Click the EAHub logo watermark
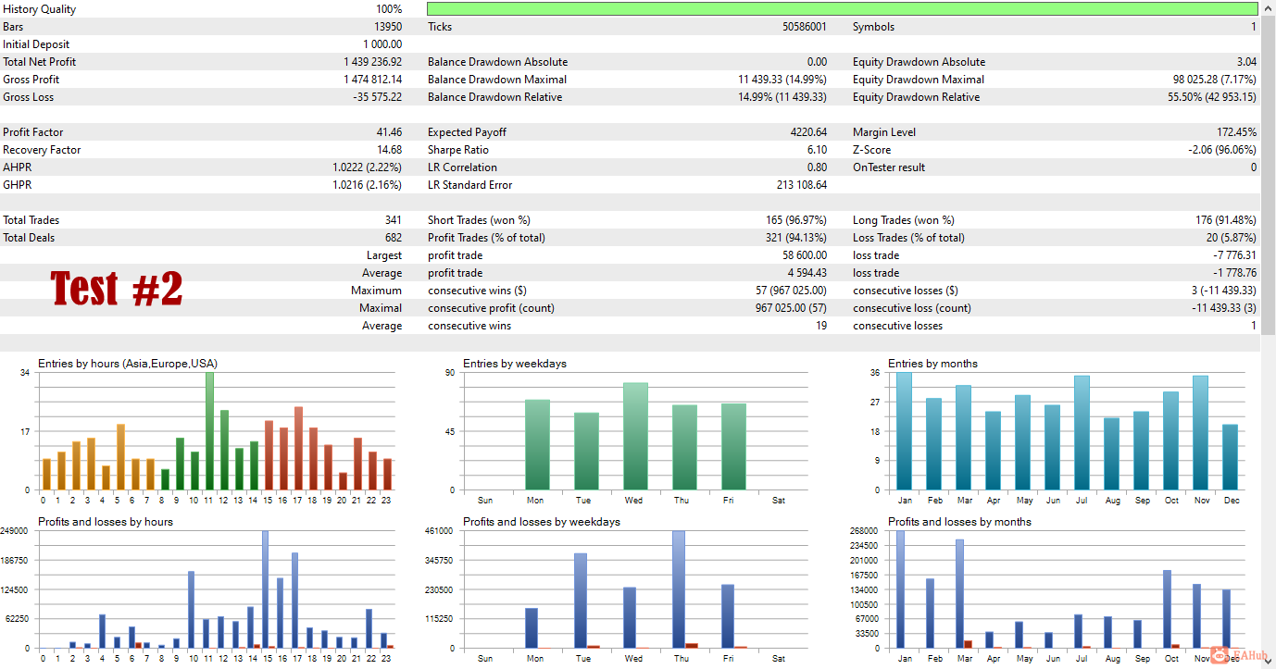 tap(1238, 655)
